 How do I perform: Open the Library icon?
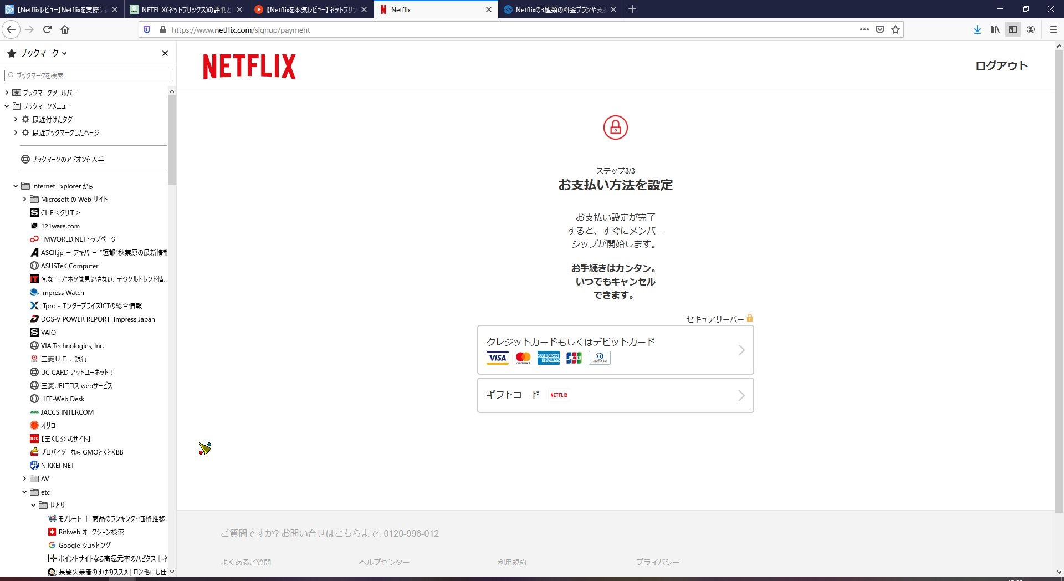pos(995,29)
